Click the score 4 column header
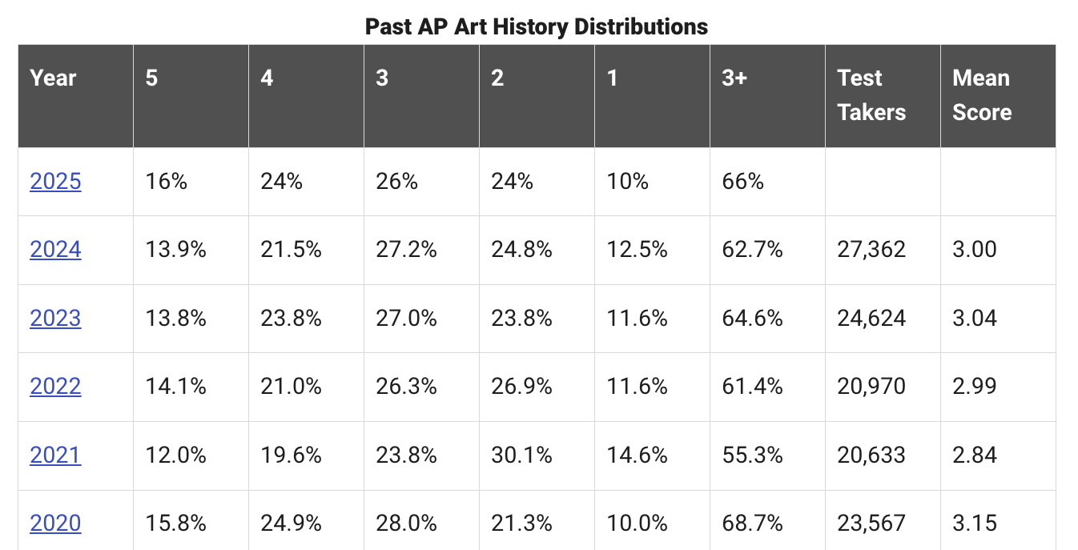 click(267, 78)
